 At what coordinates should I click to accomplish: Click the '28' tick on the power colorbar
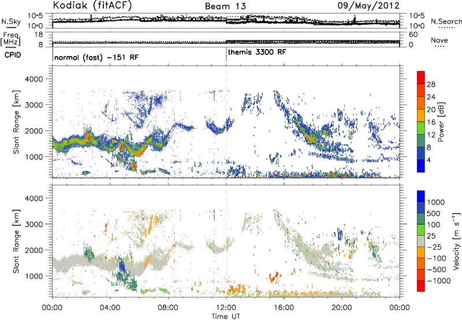point(431,84)
